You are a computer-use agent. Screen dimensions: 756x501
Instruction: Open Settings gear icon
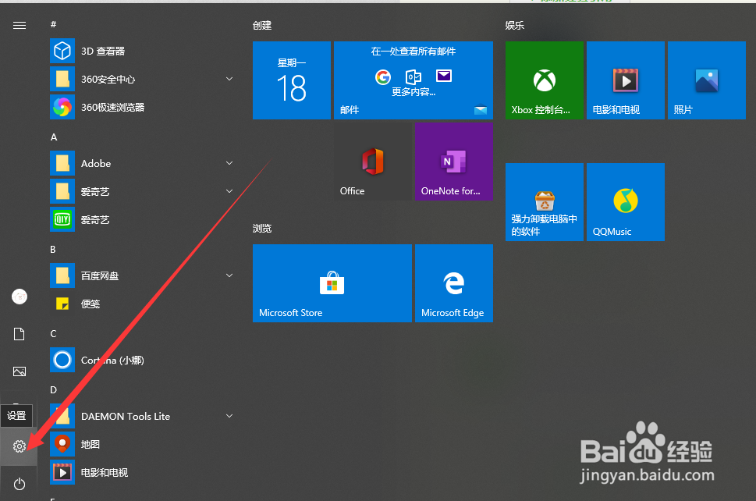(x=20, y=446)
